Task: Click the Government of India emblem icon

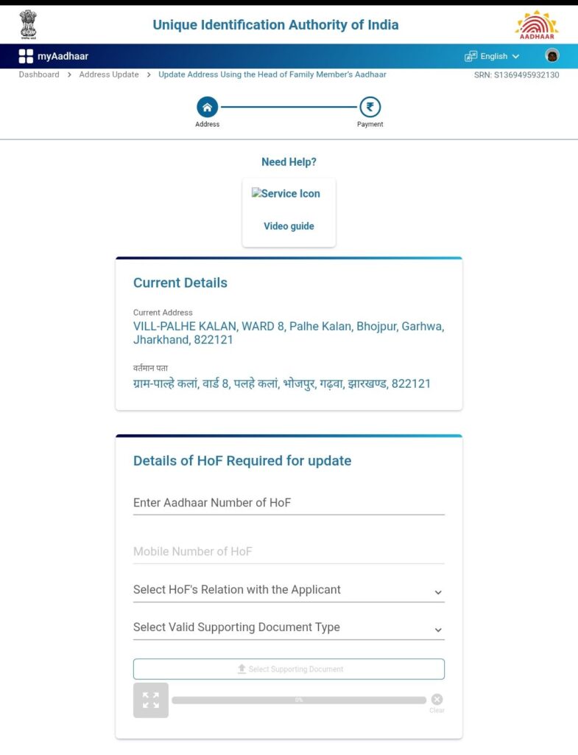Action: [28, 24]
